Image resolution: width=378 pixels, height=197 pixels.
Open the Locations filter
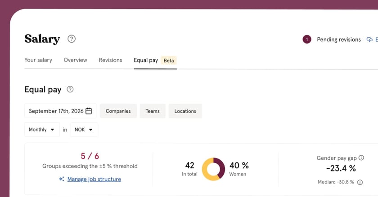click(185, 111)
